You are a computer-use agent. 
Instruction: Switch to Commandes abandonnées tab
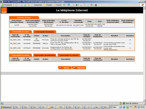tap(45, 55)
